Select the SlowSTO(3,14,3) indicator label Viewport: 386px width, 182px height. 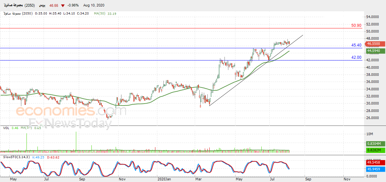pyautogui.click(x=16, y=157)
